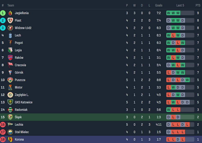202x143 pixels.
Task: Click the Lech club badge
Action: [x=10, y=35]
